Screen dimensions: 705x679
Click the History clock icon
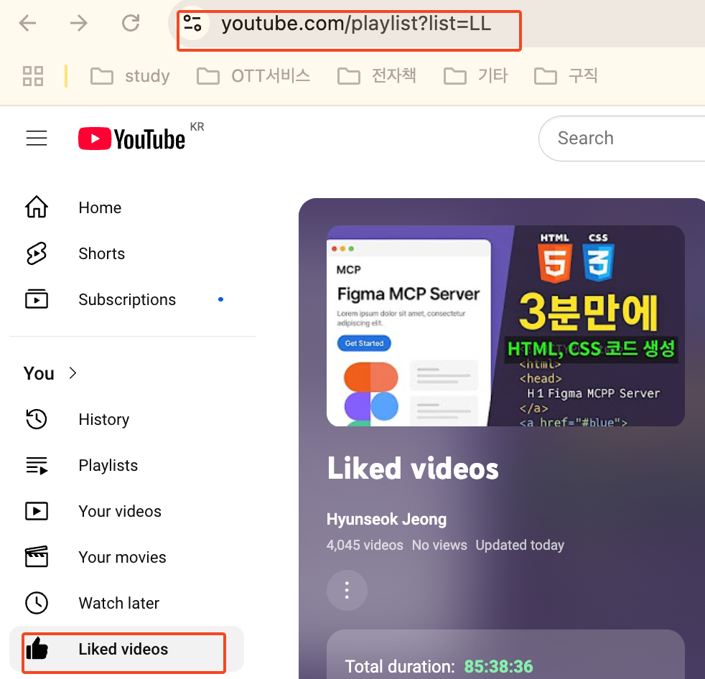click(x=37, y=419)
